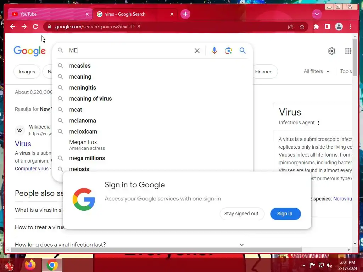Image resolution: width=363 pixels, height=272 pixels.
Task: Choose the mega millions suggestion
Action: click(153, 158)
